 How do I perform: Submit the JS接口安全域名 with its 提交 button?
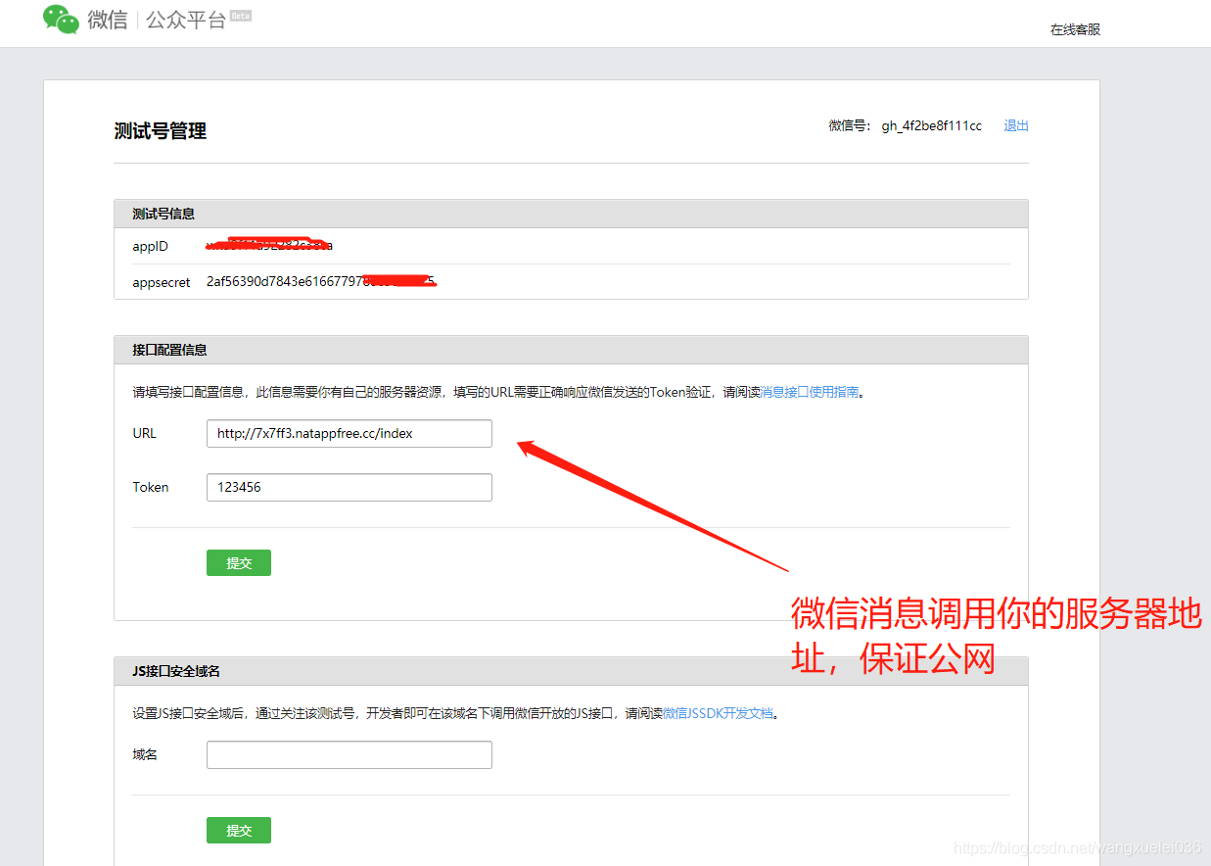pyautogui.click(x=238, y=830)
